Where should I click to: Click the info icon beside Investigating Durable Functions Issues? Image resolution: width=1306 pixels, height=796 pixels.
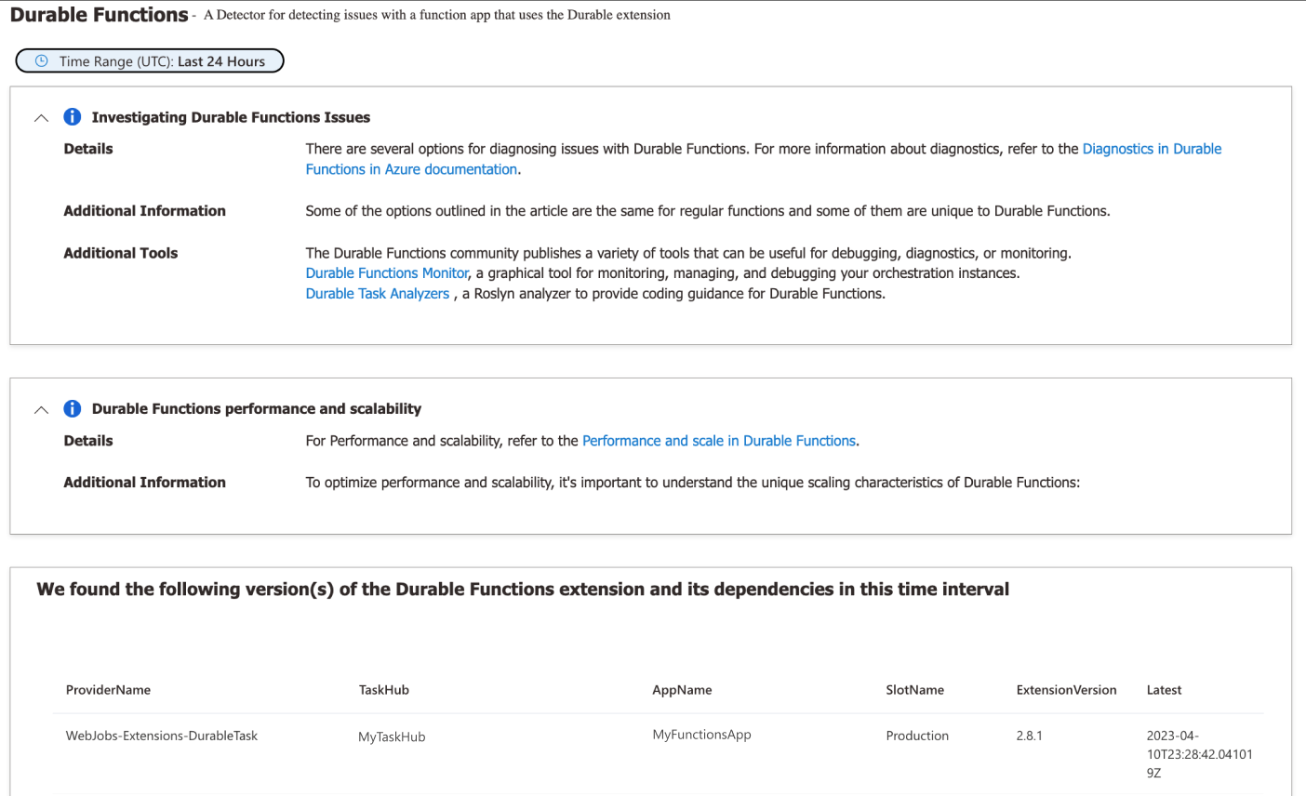click(72, 115)
